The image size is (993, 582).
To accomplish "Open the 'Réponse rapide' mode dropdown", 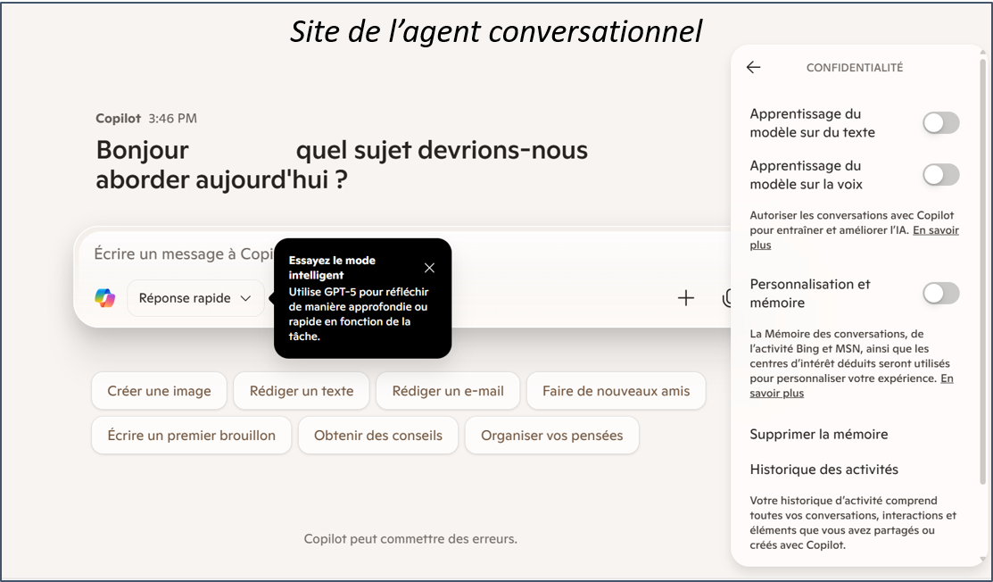I will click(x=194, y=298).
